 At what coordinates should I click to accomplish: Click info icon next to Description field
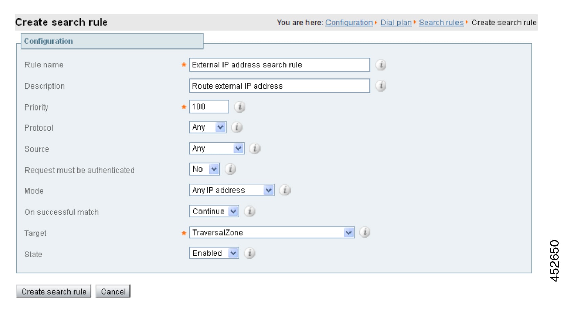coord(381,86)
